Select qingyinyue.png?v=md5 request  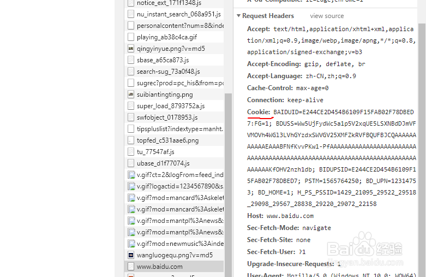pyautogui.click(x=174, y=49)
